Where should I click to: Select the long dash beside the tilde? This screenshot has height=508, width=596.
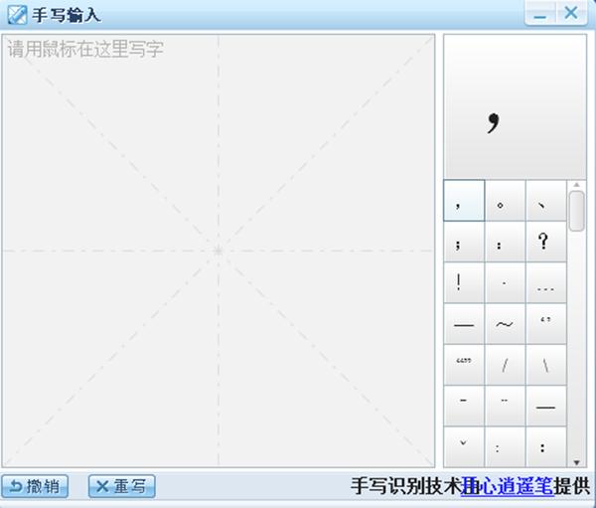click(x=464, y=324)
